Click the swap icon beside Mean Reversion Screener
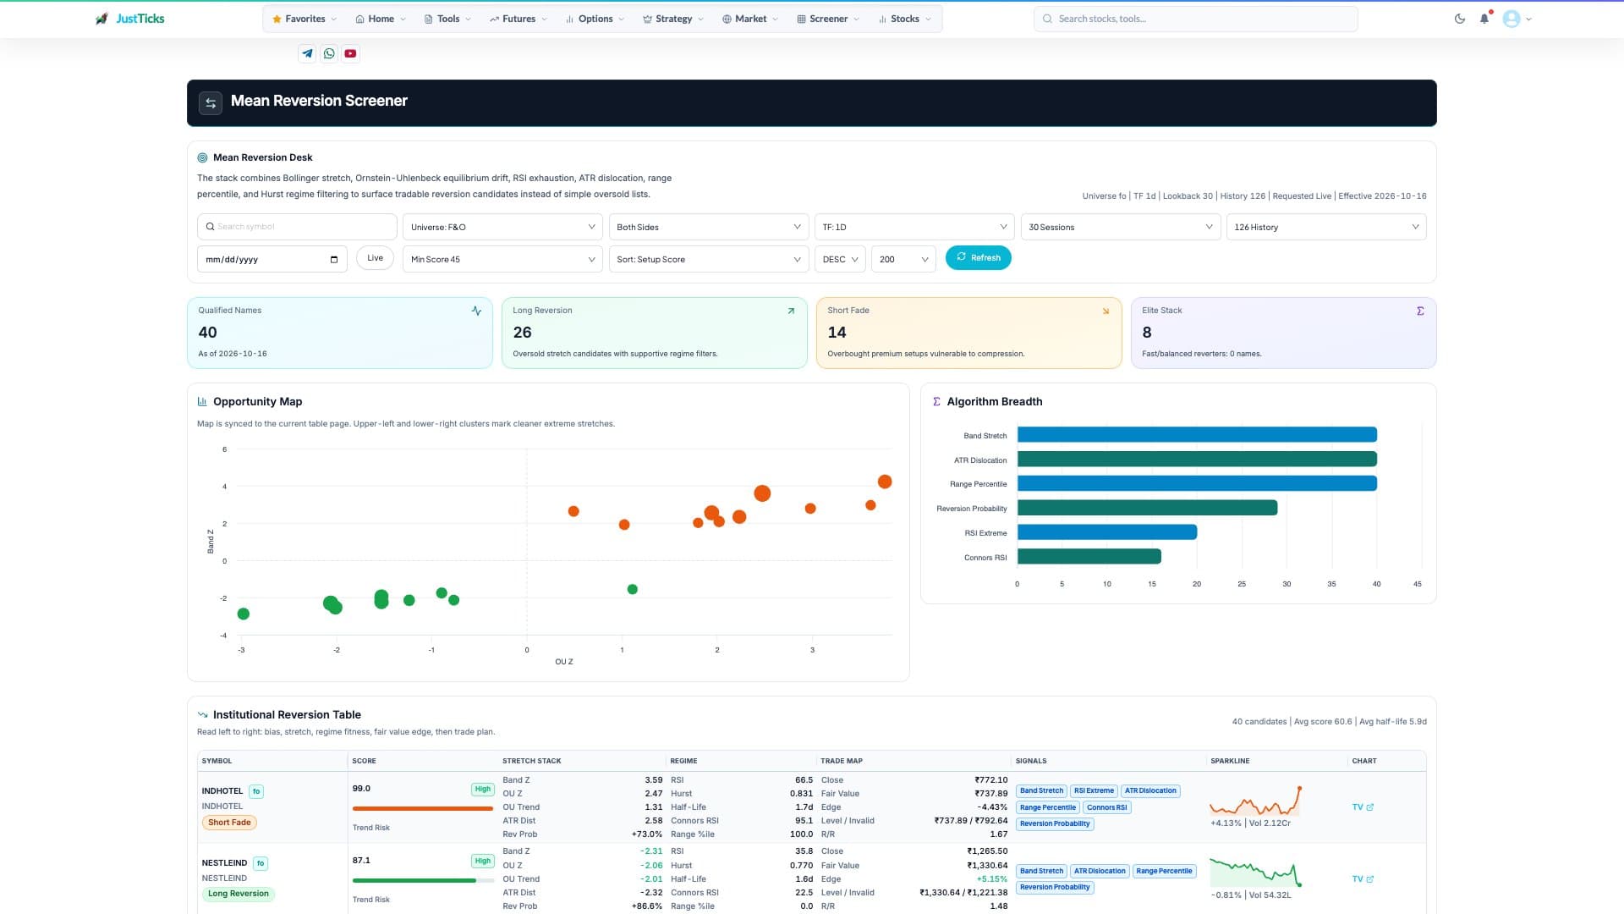 coord(211,102)
